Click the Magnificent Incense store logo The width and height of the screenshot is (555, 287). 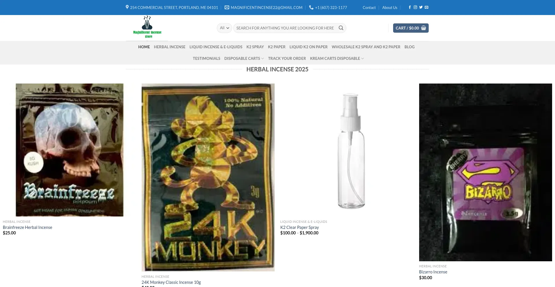[x=147, y=27]
